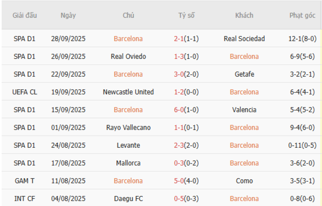Viewport: 322px width, 206px height.
Task: Select the UEFA CL league label
Action: point(26,92)
